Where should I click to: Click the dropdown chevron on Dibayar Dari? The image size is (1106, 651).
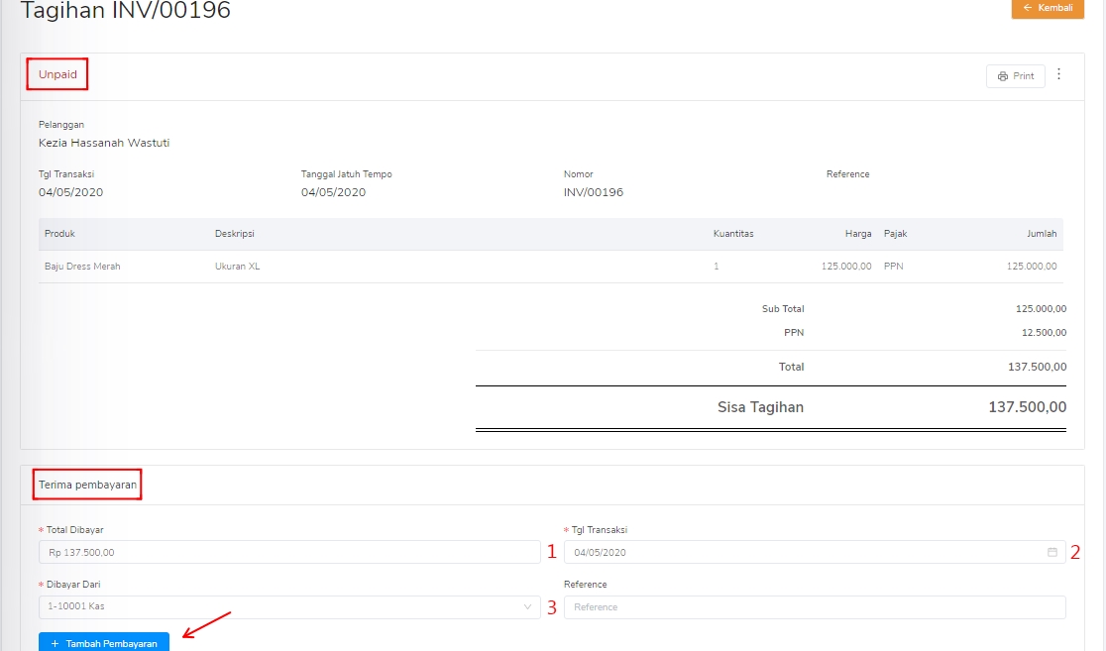pos(525,606)
